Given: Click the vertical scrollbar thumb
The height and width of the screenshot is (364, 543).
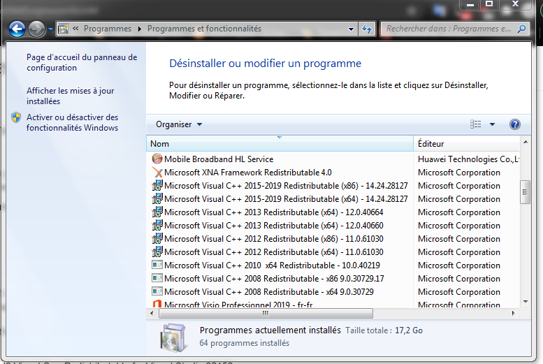Looking at the screenshot, I should point(526,192).
